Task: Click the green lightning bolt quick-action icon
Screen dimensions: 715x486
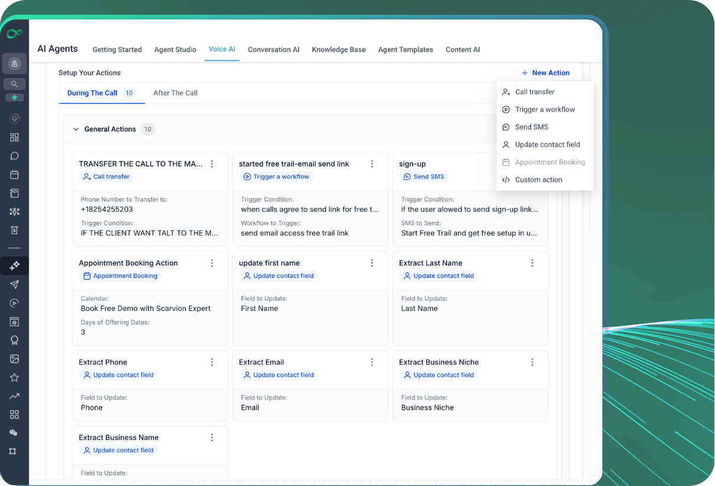Action: 14,98
